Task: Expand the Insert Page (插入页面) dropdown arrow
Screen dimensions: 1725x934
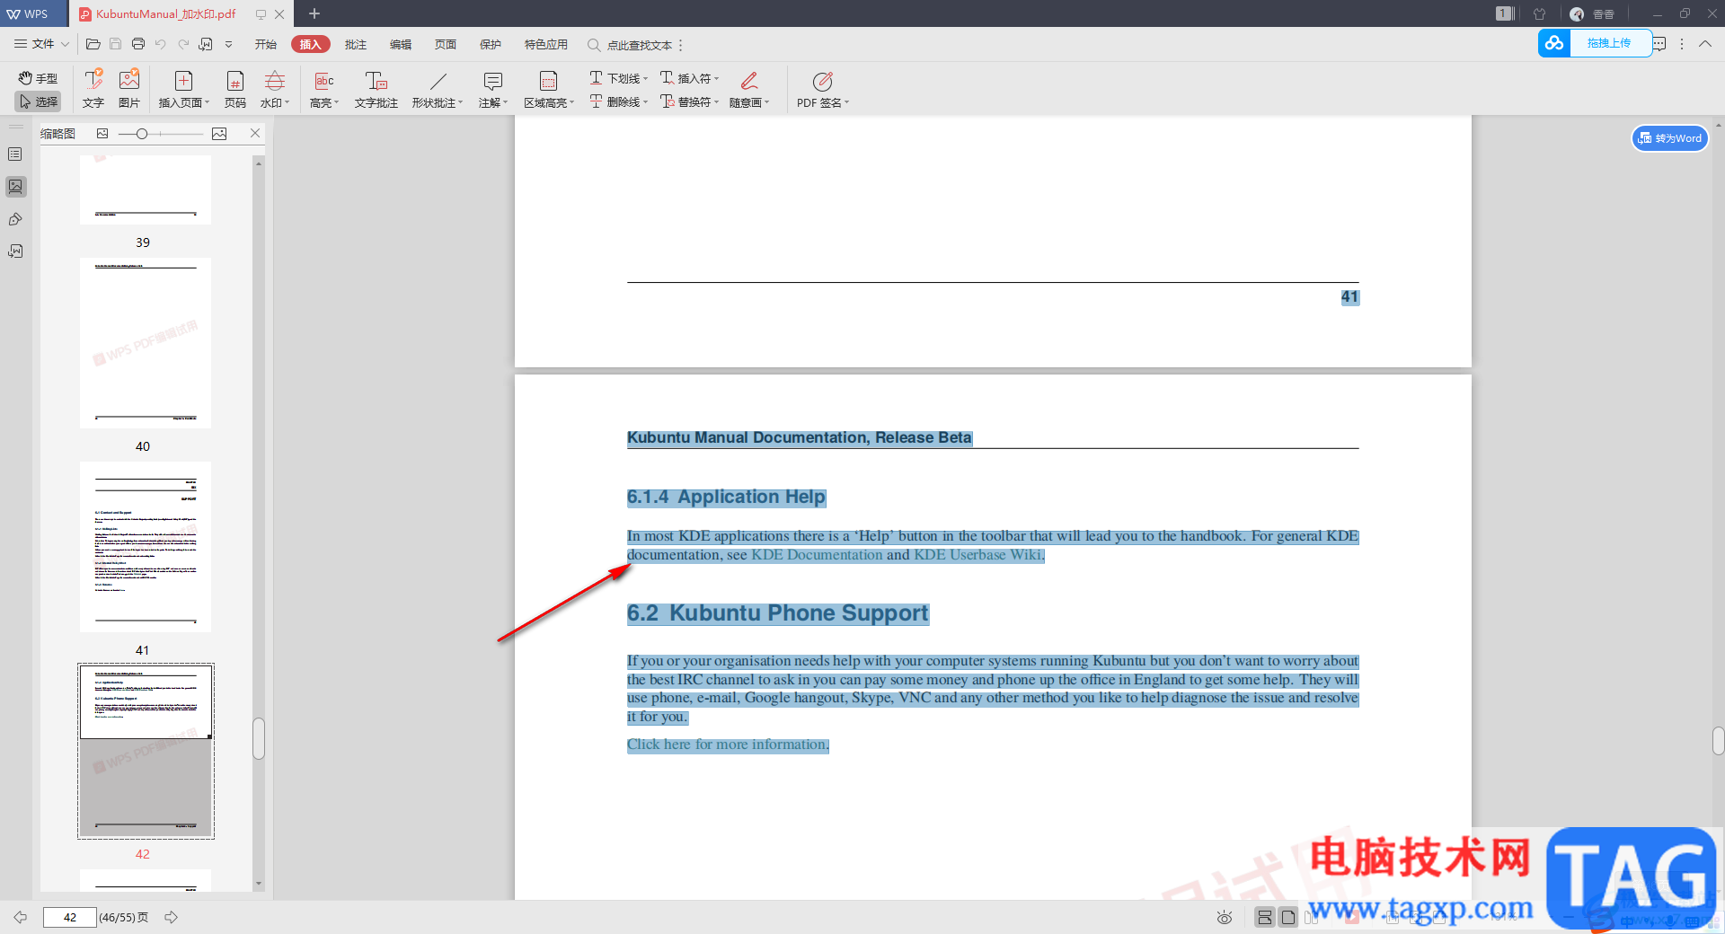Action: (x=208, y=102)
